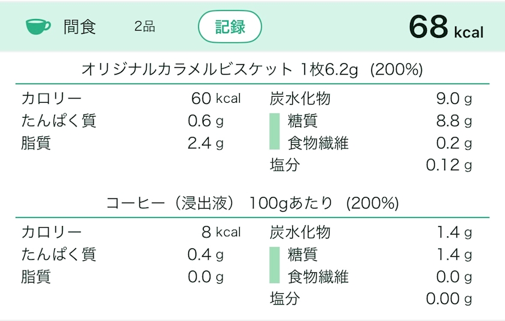Click the green bar beside coffee 糖質
505x321 pixels.
point(274,265)
